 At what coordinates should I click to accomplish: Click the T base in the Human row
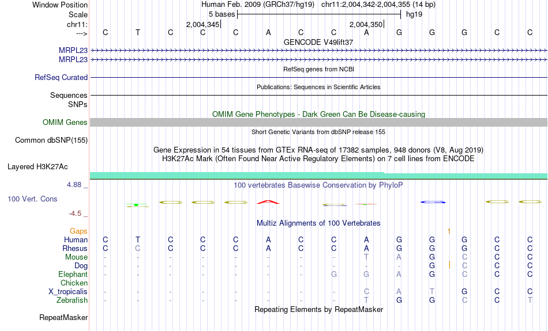click(138, 239)
